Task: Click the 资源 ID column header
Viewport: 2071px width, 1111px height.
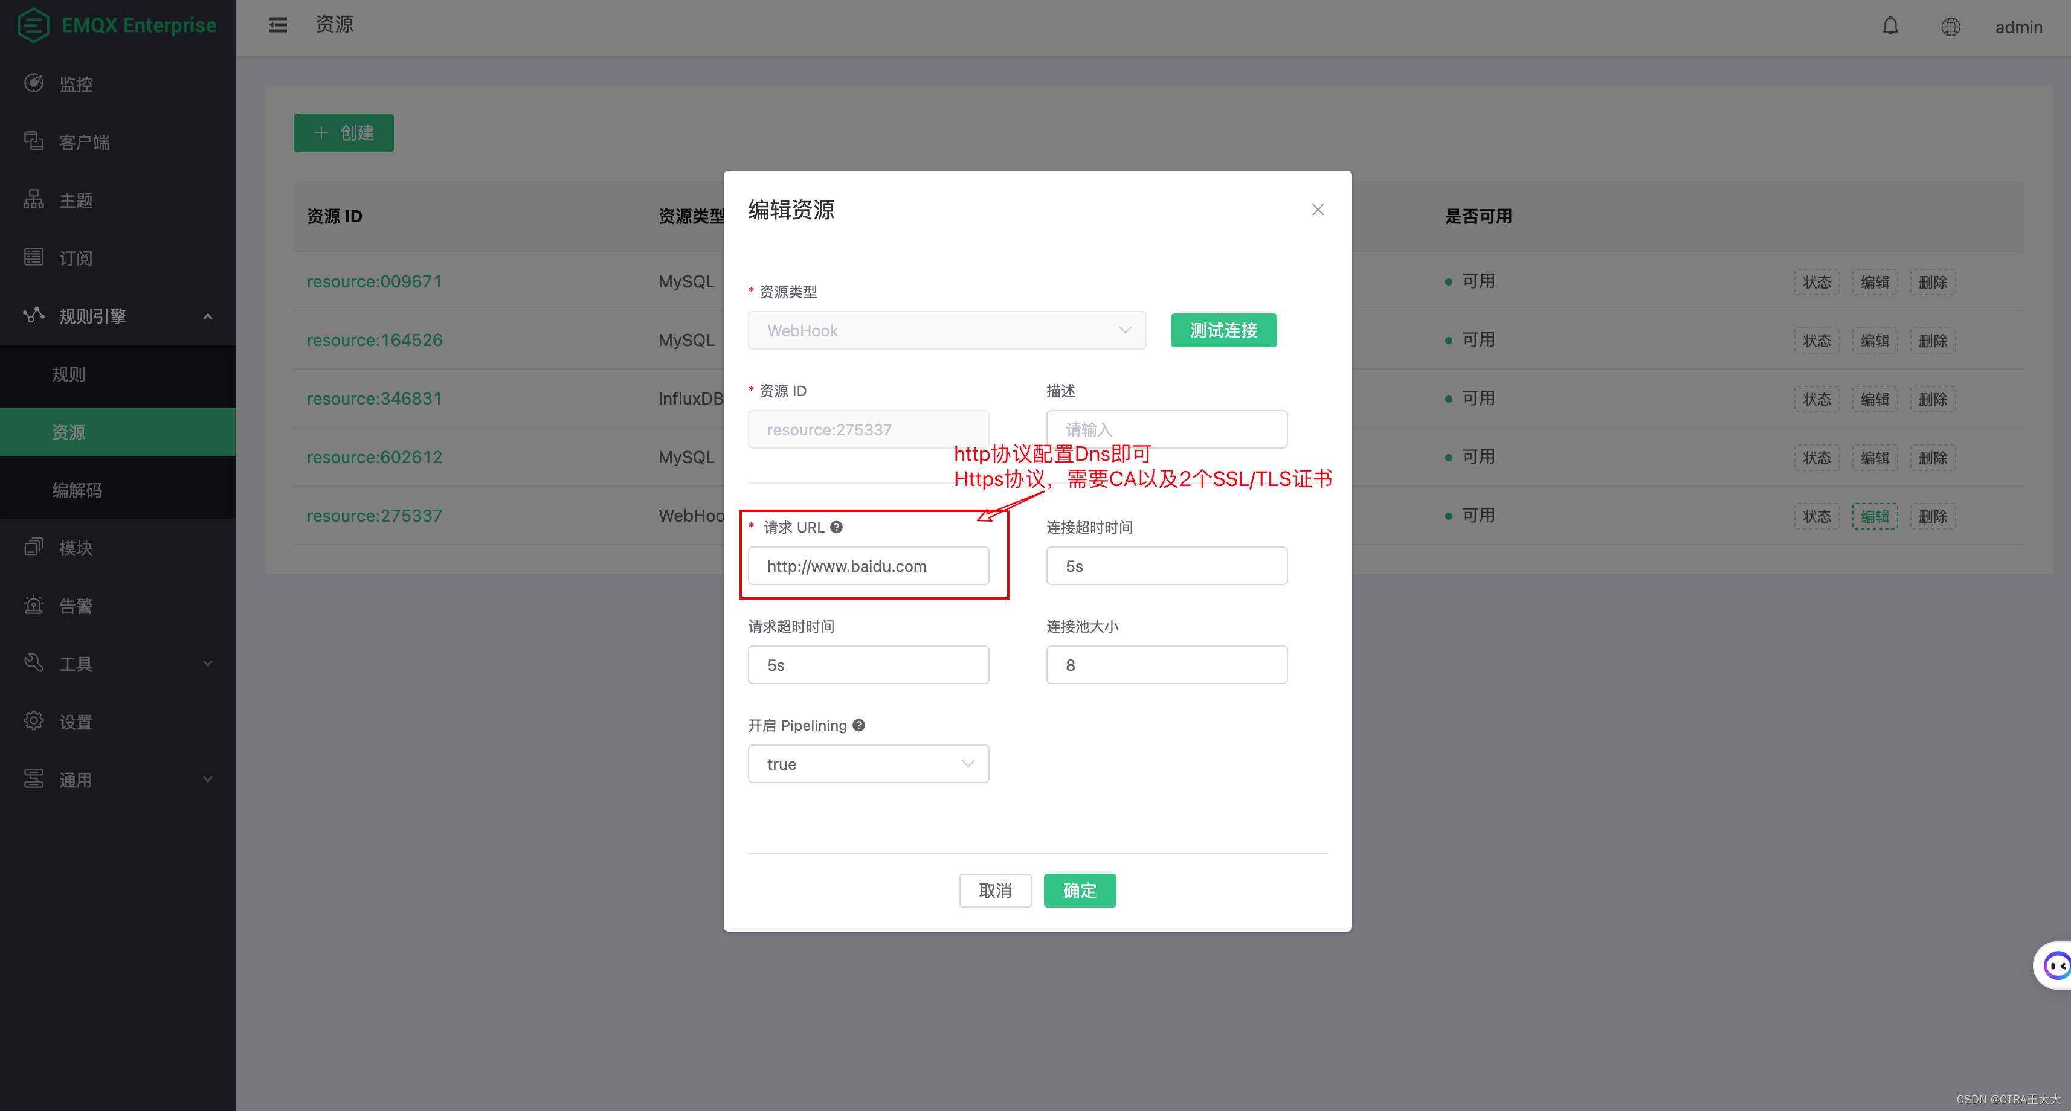Action: (335, 216)
